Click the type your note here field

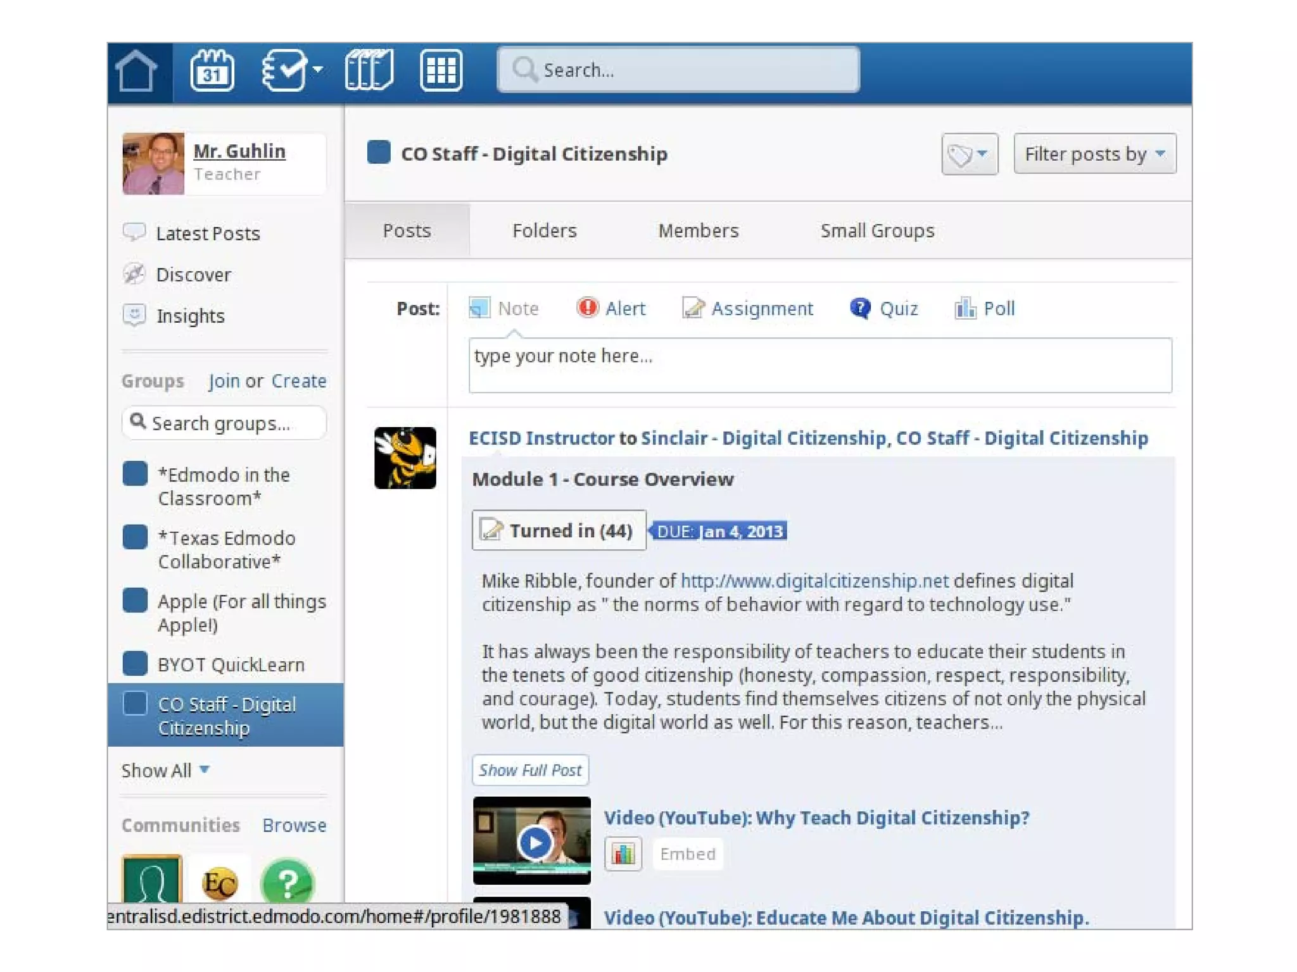tap(819, 365)
